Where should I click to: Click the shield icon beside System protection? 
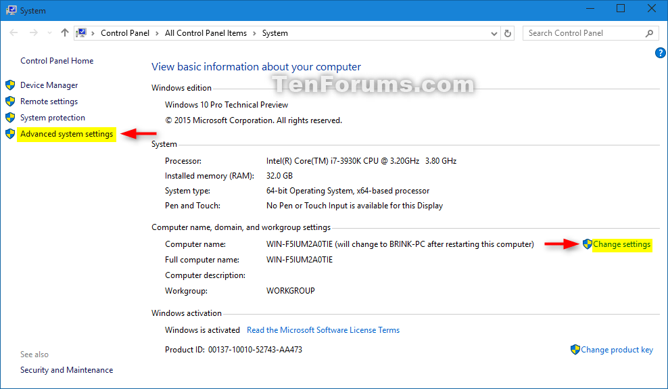10,118
